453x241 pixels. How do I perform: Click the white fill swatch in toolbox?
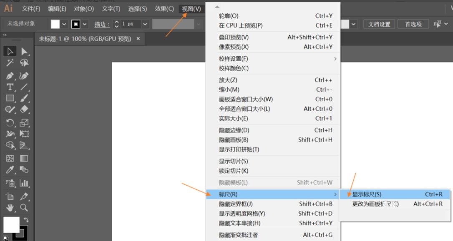coord(11,225)
